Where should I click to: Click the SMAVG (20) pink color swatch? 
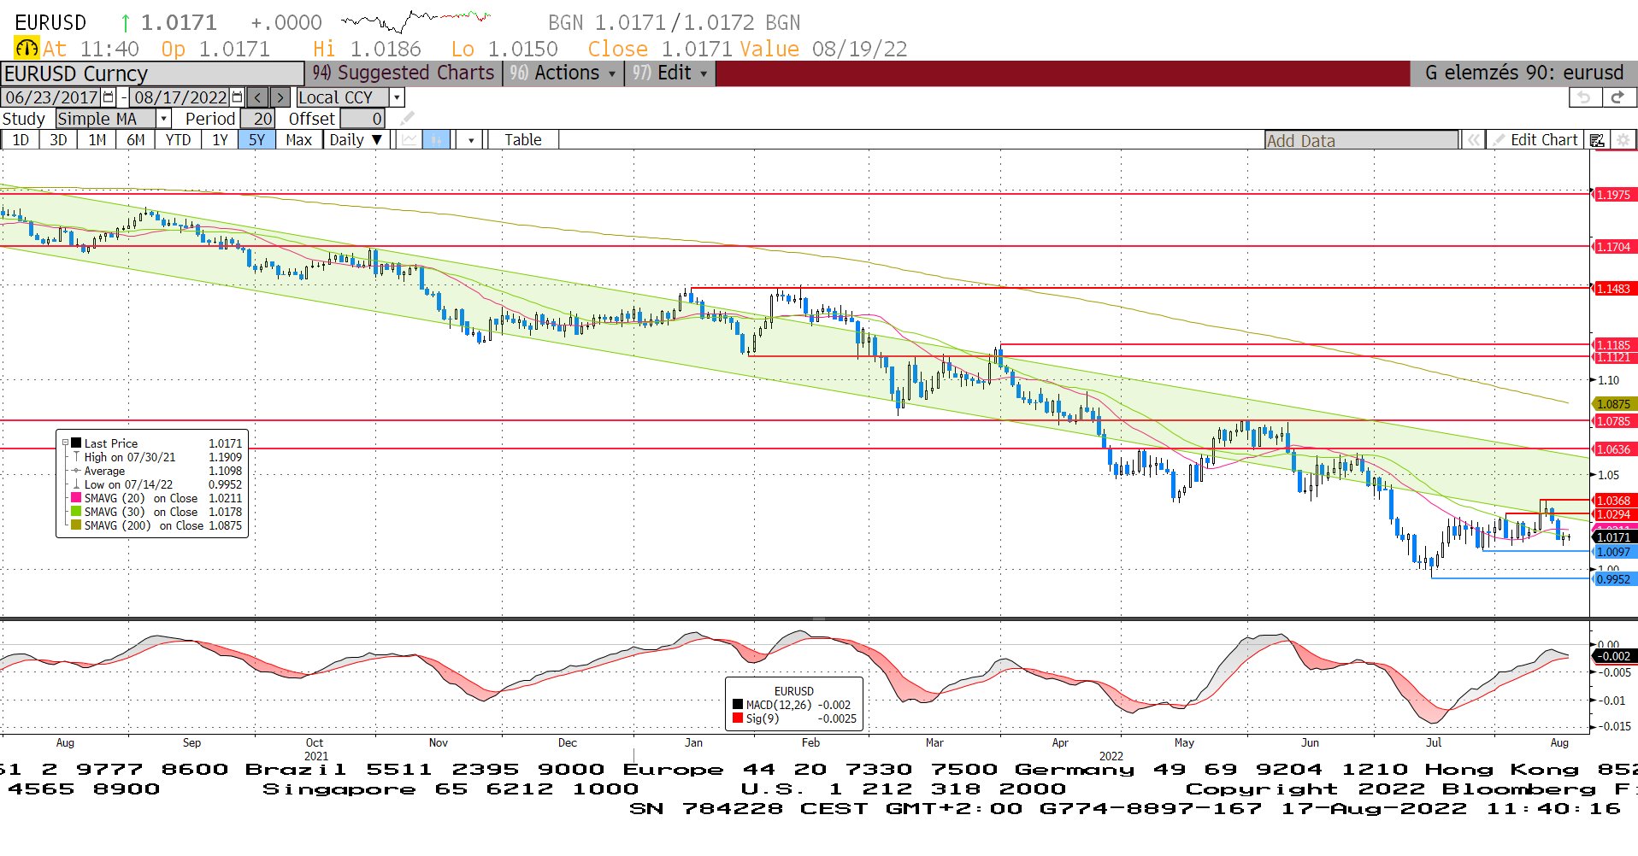click(76, 497)
